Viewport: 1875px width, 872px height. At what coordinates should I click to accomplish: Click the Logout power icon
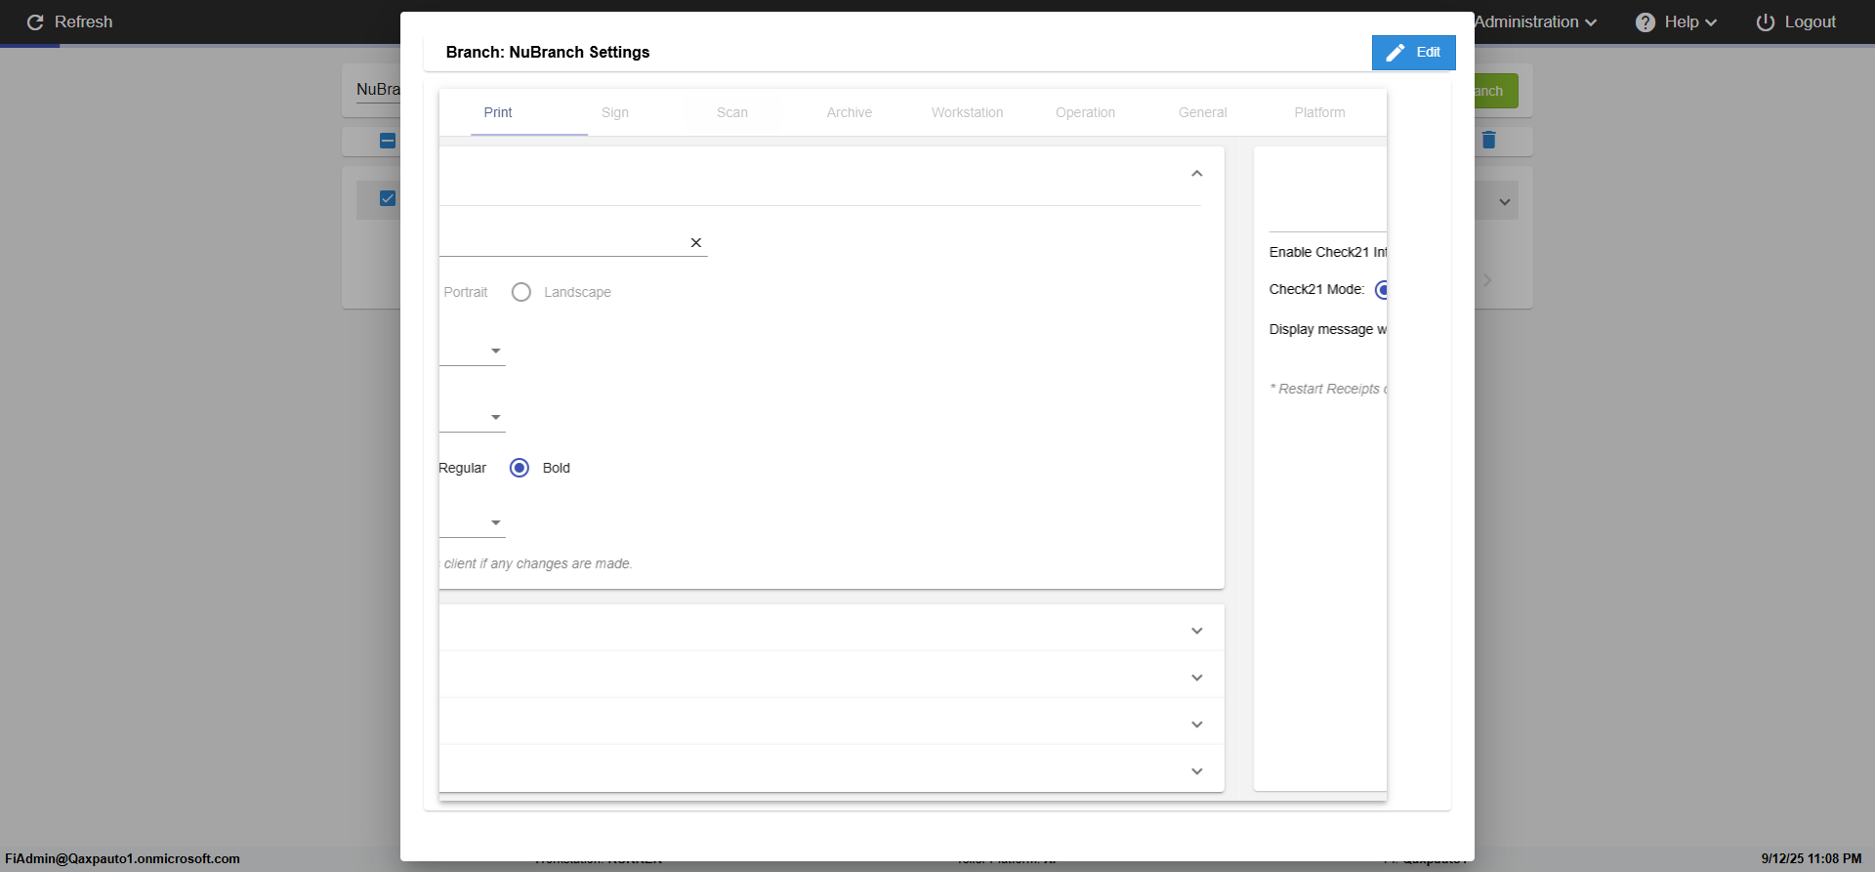point(1765,22)
